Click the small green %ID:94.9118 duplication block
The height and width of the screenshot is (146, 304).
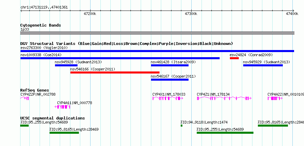[181, 126]
